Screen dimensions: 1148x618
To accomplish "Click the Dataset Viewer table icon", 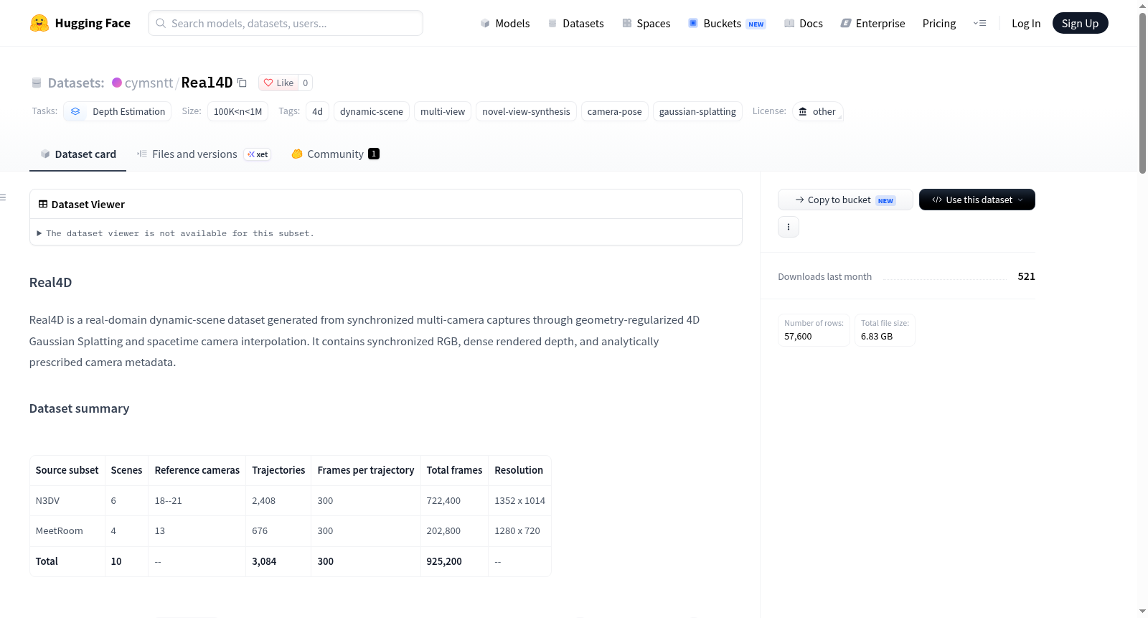I will 43,205.
